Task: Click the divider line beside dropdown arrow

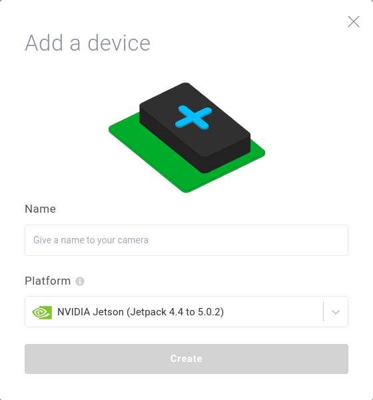Action: (323, 312)
